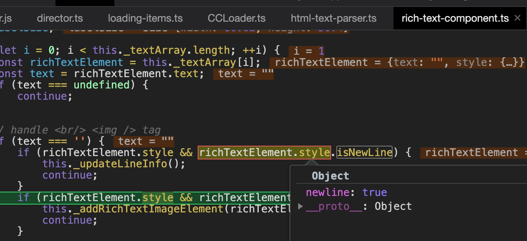The image size is (527, 241).
Task: Expand the __proto__ Object entry
Action: point(301,207)
